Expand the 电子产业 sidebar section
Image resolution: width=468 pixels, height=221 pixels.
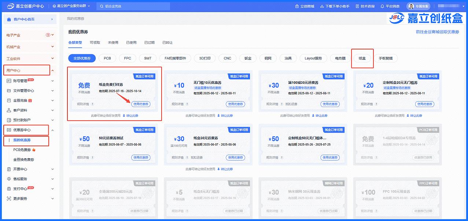coord(52,35)
